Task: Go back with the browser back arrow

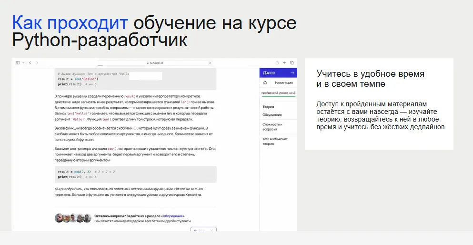Action: coord(30,63)
